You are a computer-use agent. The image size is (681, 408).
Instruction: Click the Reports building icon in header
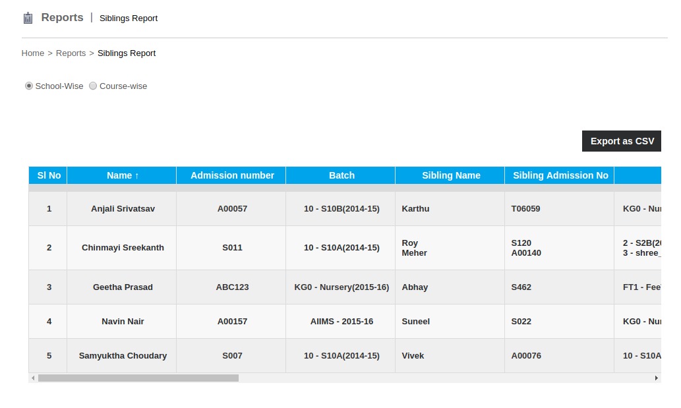[28, 18]
